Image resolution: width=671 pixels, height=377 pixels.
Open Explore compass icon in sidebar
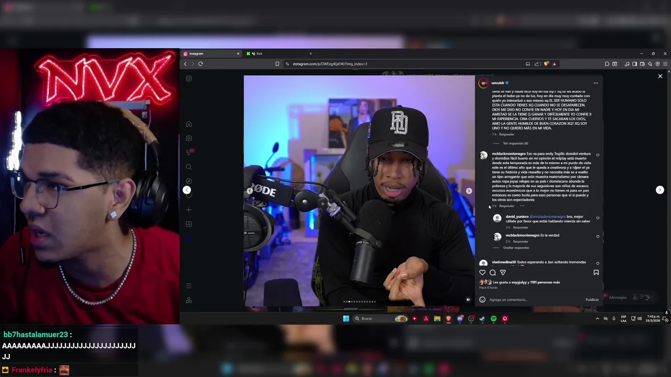(189, 181)
